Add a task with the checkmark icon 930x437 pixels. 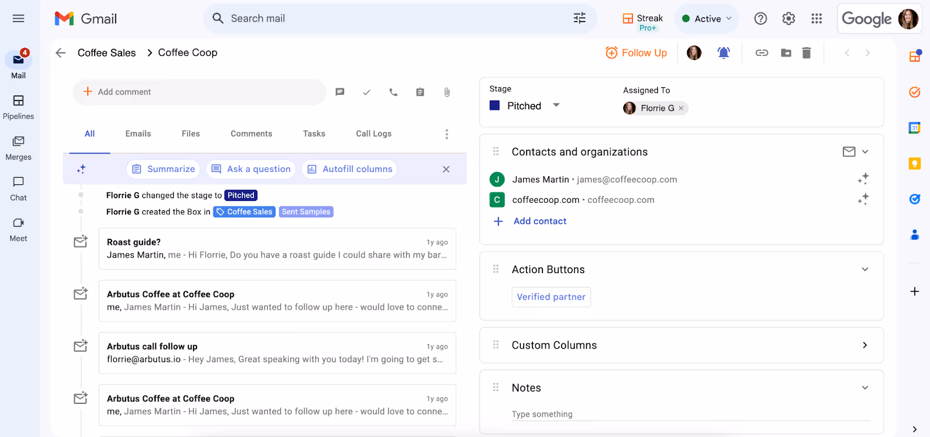click(367, 92)
